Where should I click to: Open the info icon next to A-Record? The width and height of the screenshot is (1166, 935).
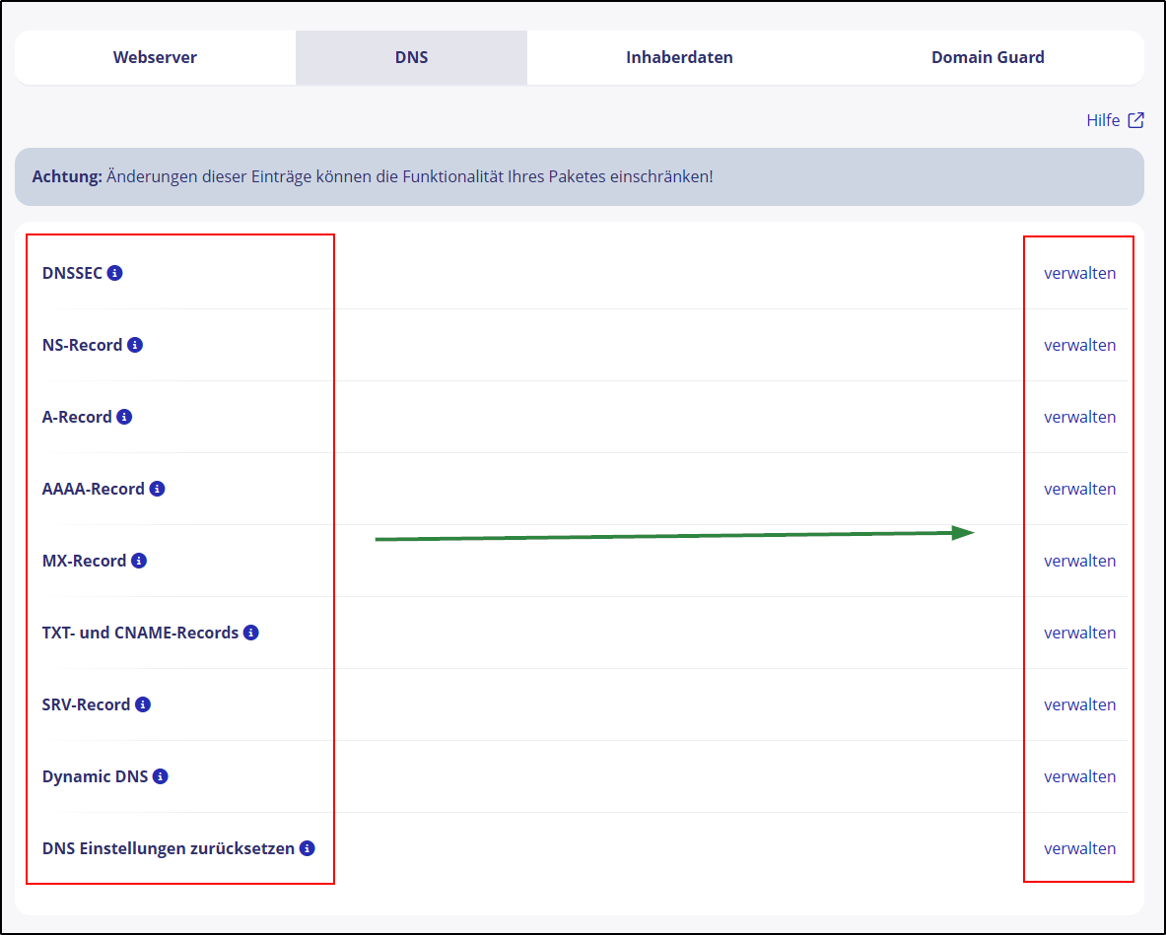[124, 417]
